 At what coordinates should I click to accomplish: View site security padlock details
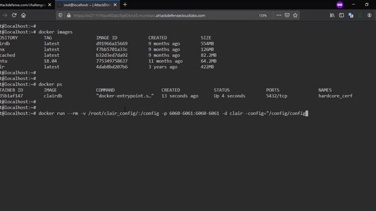69,15
